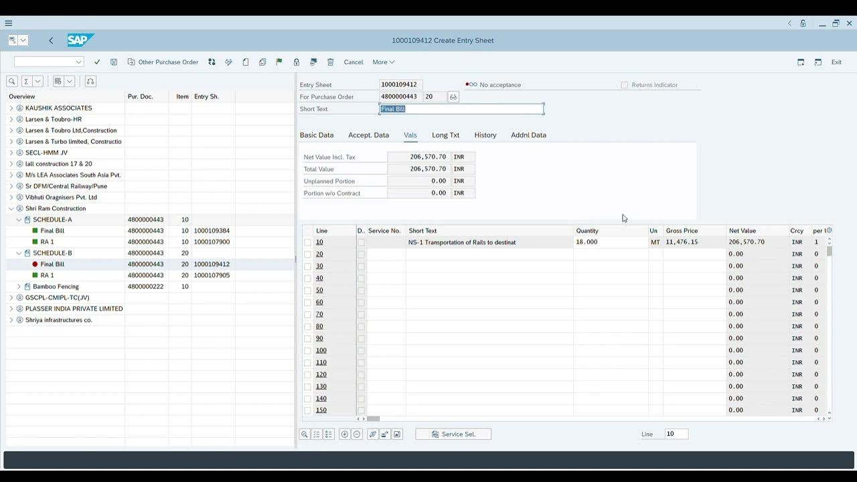Open the Addnl Data tab

528,135
